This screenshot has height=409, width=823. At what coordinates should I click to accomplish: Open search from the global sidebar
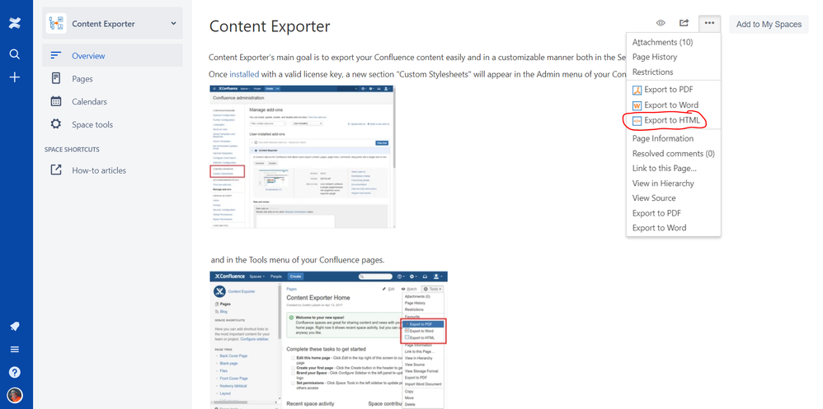15,54
